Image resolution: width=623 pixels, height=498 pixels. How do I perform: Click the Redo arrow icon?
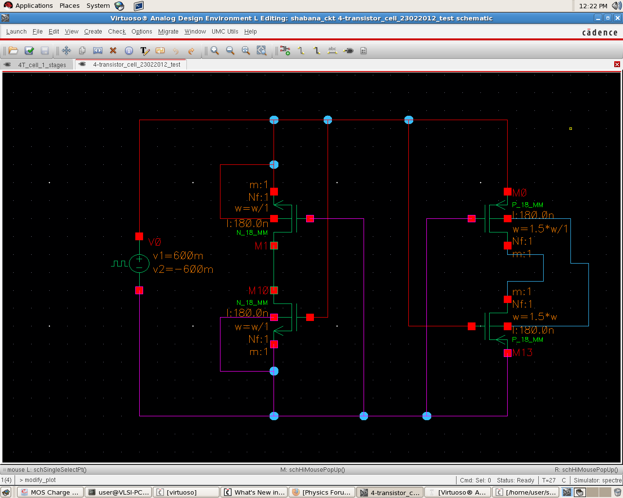coord(191,51)
